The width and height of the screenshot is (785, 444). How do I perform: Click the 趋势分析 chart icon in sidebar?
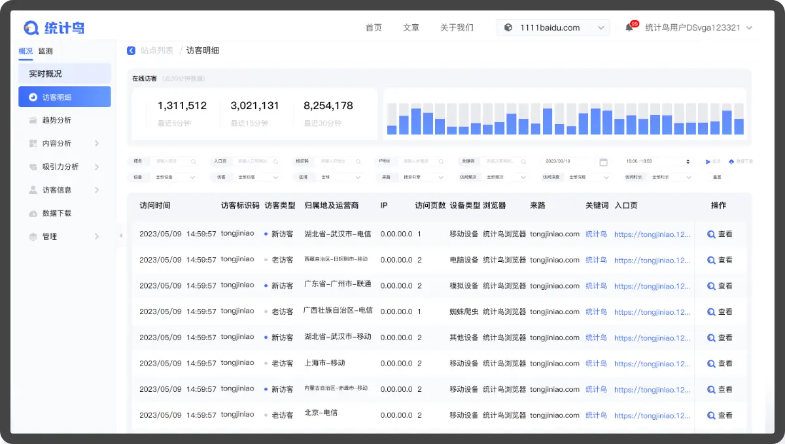(x=33, y=120)
